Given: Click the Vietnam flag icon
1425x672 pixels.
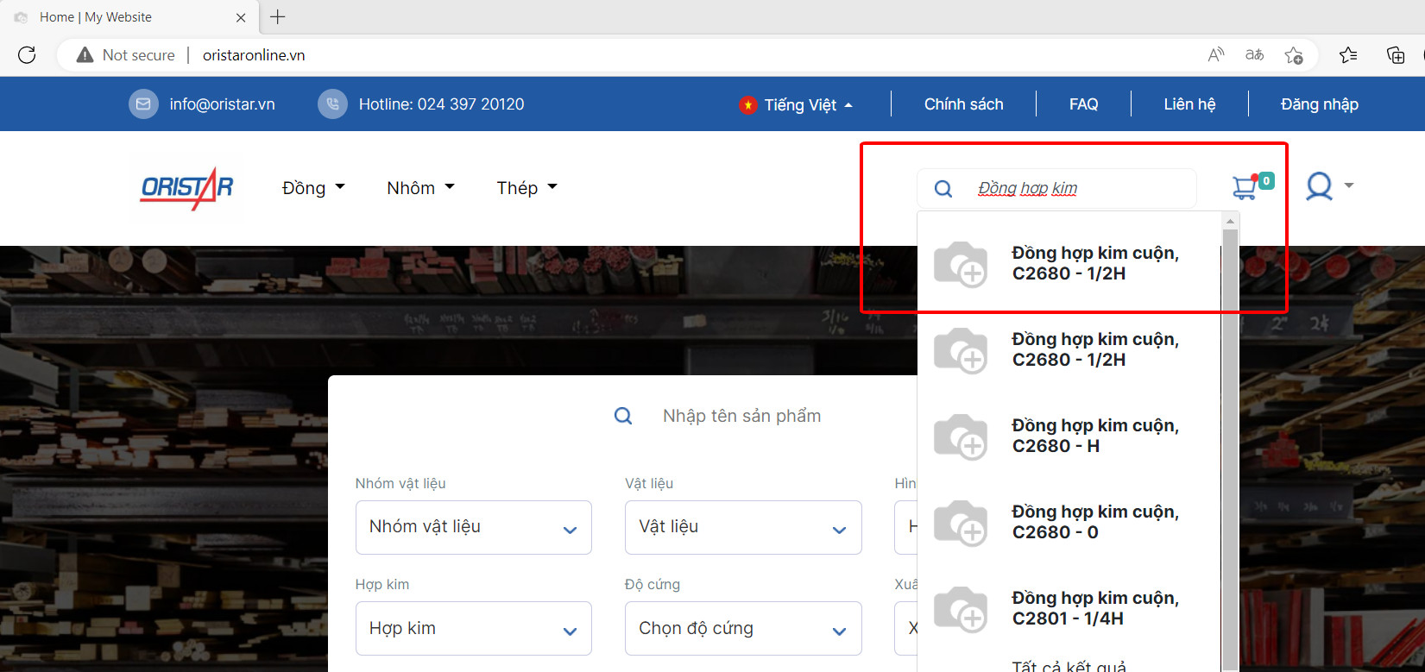Looking at the screenshot, I should pyautogui.click(x=747, y=104).
